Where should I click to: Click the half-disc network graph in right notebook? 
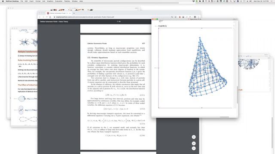coord(249,64)
